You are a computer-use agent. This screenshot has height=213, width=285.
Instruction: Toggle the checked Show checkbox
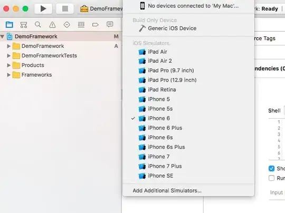click(271, 168)
